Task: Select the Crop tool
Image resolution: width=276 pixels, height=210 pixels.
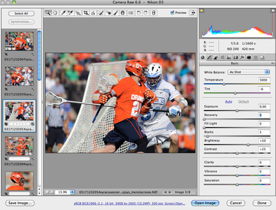Action: point(86,13)
